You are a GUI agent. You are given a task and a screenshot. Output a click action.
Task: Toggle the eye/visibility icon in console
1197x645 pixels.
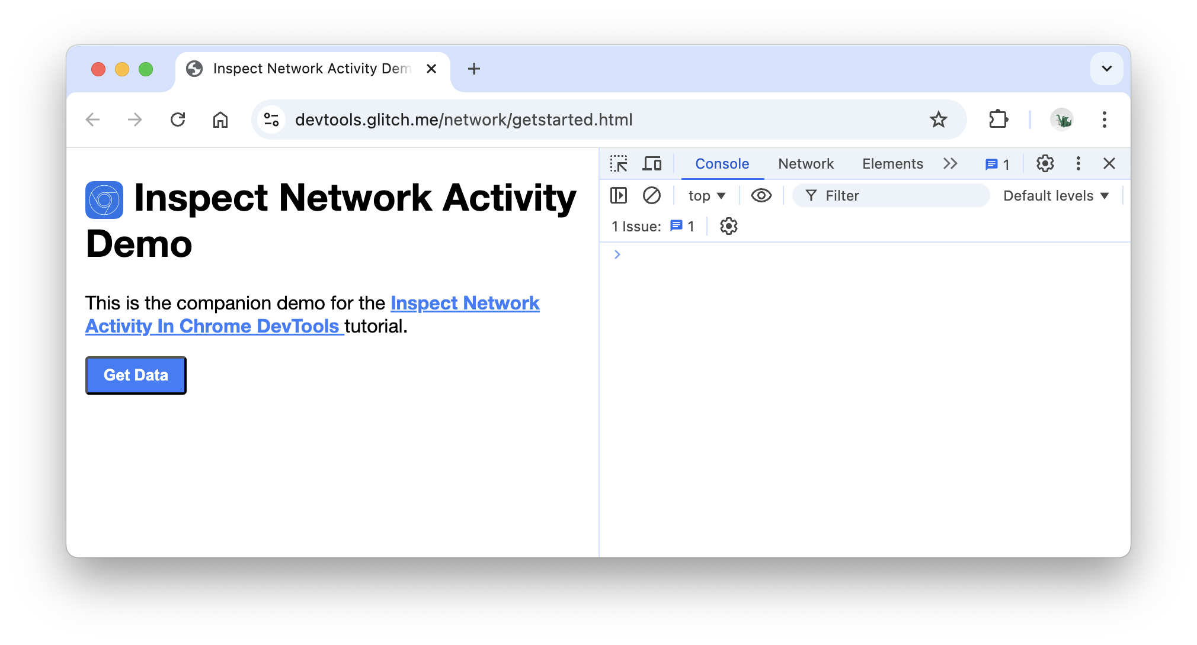click(x=760, y=195)
